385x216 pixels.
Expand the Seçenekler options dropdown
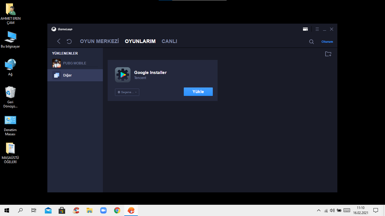click(x=127, y=92)
